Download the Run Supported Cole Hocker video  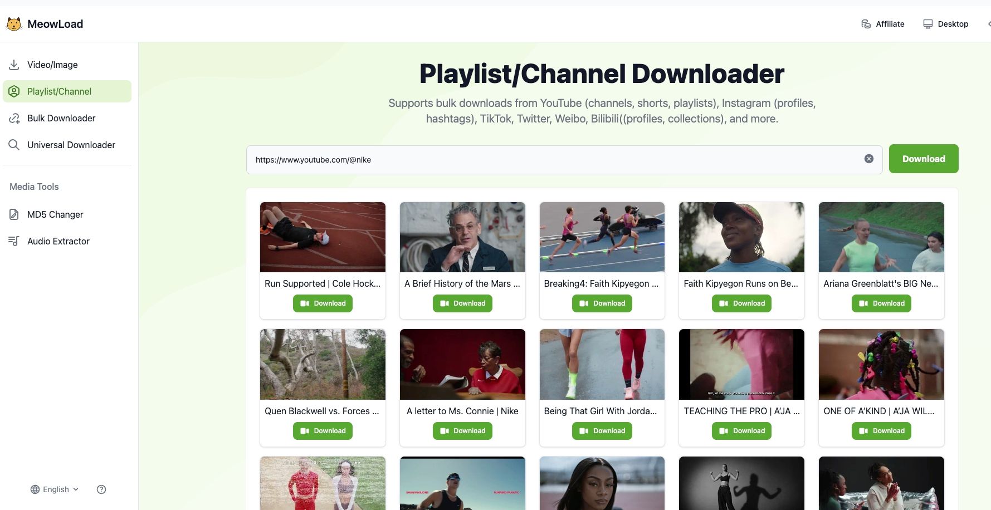(x=323, y=303)
